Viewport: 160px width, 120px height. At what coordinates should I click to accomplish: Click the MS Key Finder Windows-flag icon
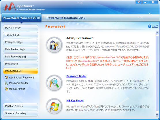(54, 106)
